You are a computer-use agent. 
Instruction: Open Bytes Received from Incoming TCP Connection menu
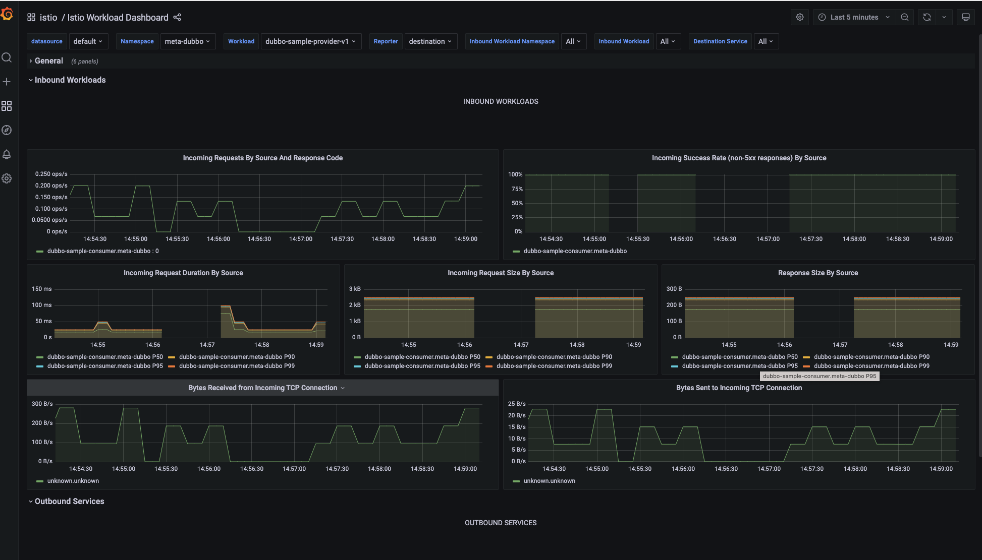pyautogui.click(x=262, y=388)
